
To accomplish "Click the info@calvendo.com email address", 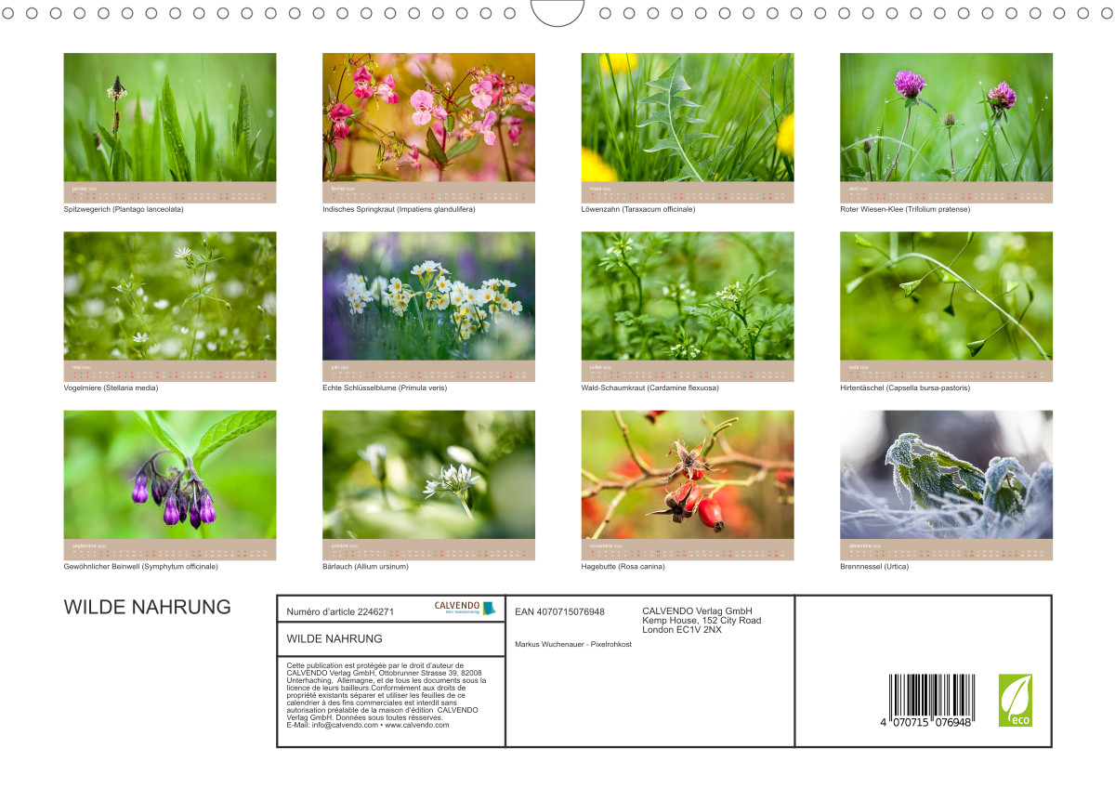I will [x=345, y=725].
